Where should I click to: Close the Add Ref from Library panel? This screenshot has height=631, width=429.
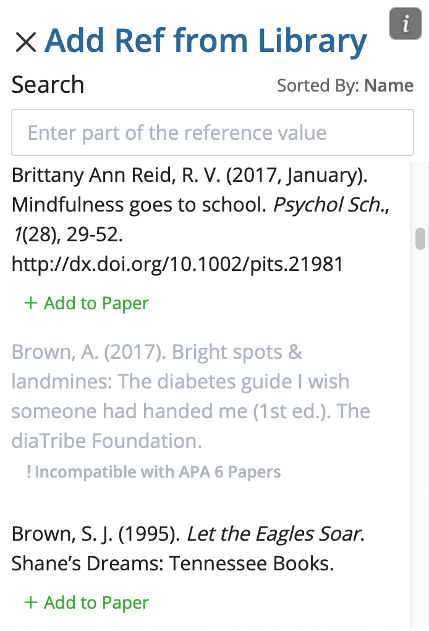click(x=25, y=42)
